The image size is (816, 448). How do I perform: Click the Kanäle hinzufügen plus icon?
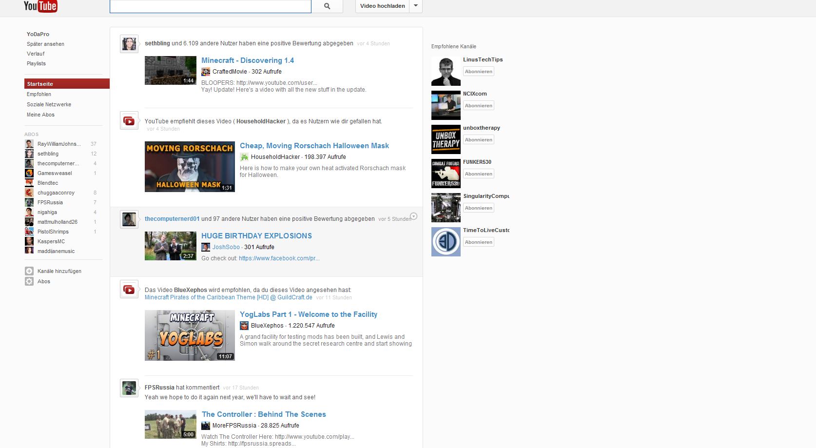click(29, 271)
